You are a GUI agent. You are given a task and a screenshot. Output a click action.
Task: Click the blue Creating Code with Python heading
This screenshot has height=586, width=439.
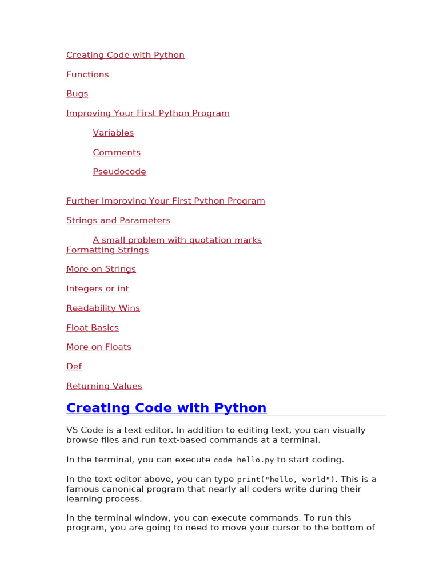166,408
